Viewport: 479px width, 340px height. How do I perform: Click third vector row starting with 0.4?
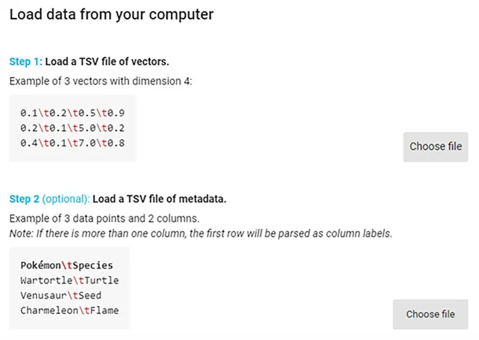pos(72,143)
